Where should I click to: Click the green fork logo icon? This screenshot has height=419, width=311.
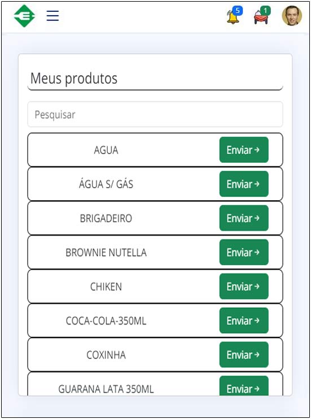(24, 16)
